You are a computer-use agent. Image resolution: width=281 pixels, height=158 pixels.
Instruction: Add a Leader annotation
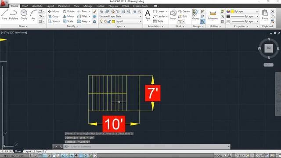pyautogui.click(x=159, y=16)
